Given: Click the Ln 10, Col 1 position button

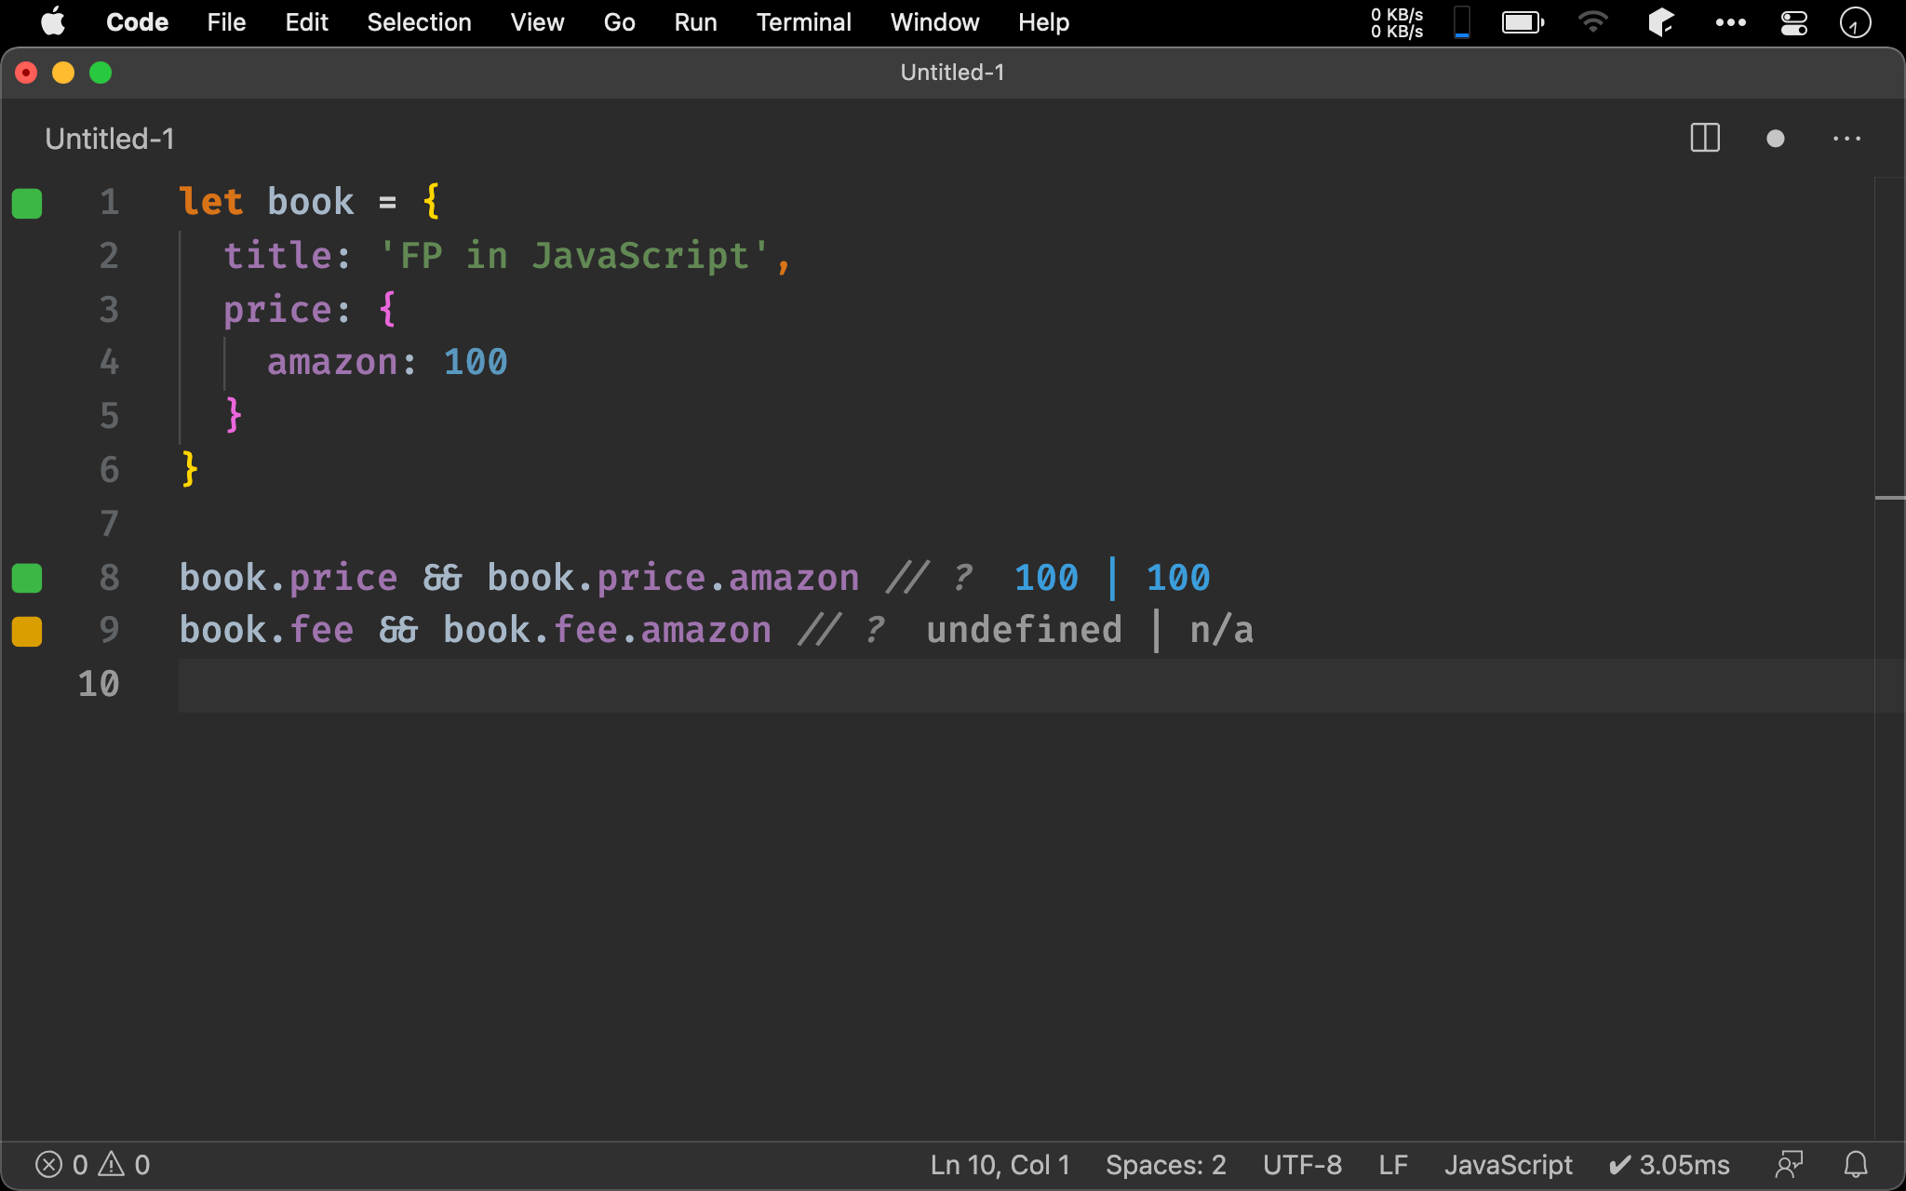Looking at the screenshot, I should pyautogui.click(x=1000, y=1164).
